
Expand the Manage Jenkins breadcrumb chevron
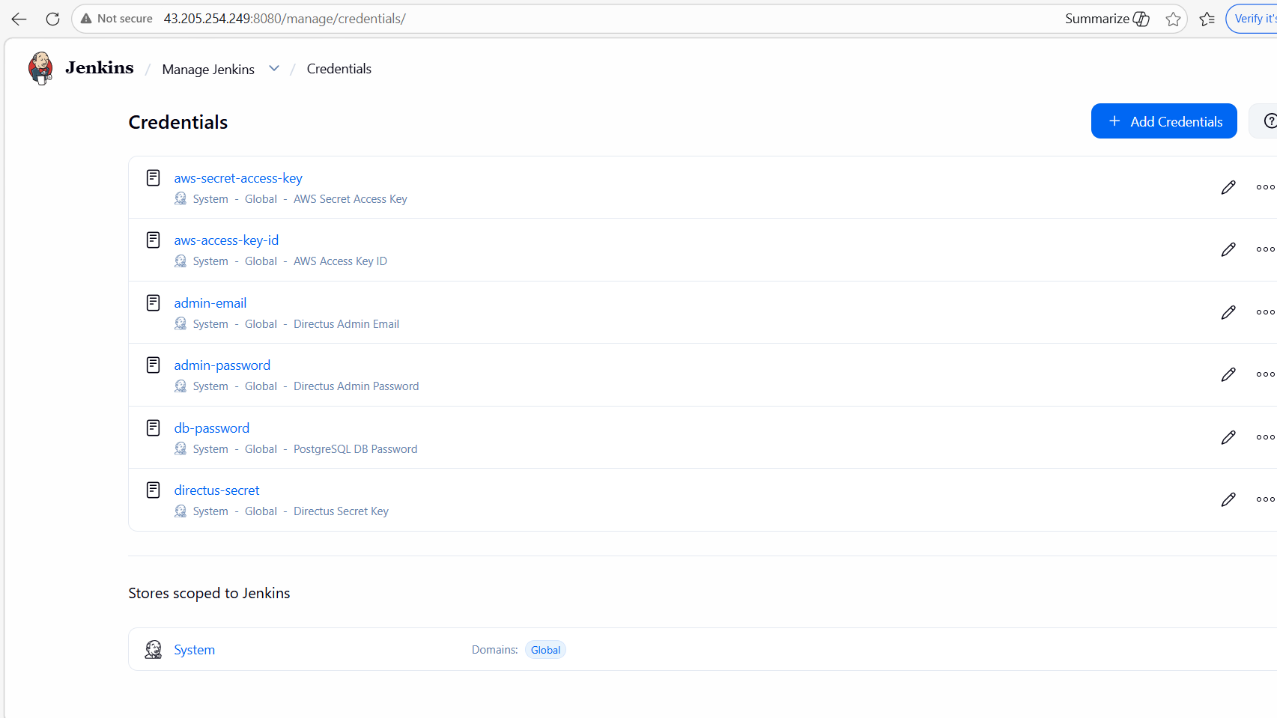(274, 69)
